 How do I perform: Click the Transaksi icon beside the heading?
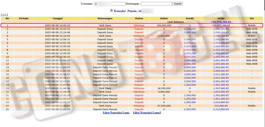(x=112, y=11)
